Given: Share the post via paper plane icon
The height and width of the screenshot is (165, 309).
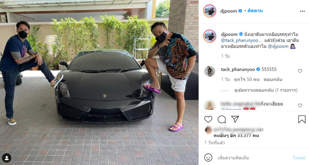Looking at the screenshot, I should (235, 119).
